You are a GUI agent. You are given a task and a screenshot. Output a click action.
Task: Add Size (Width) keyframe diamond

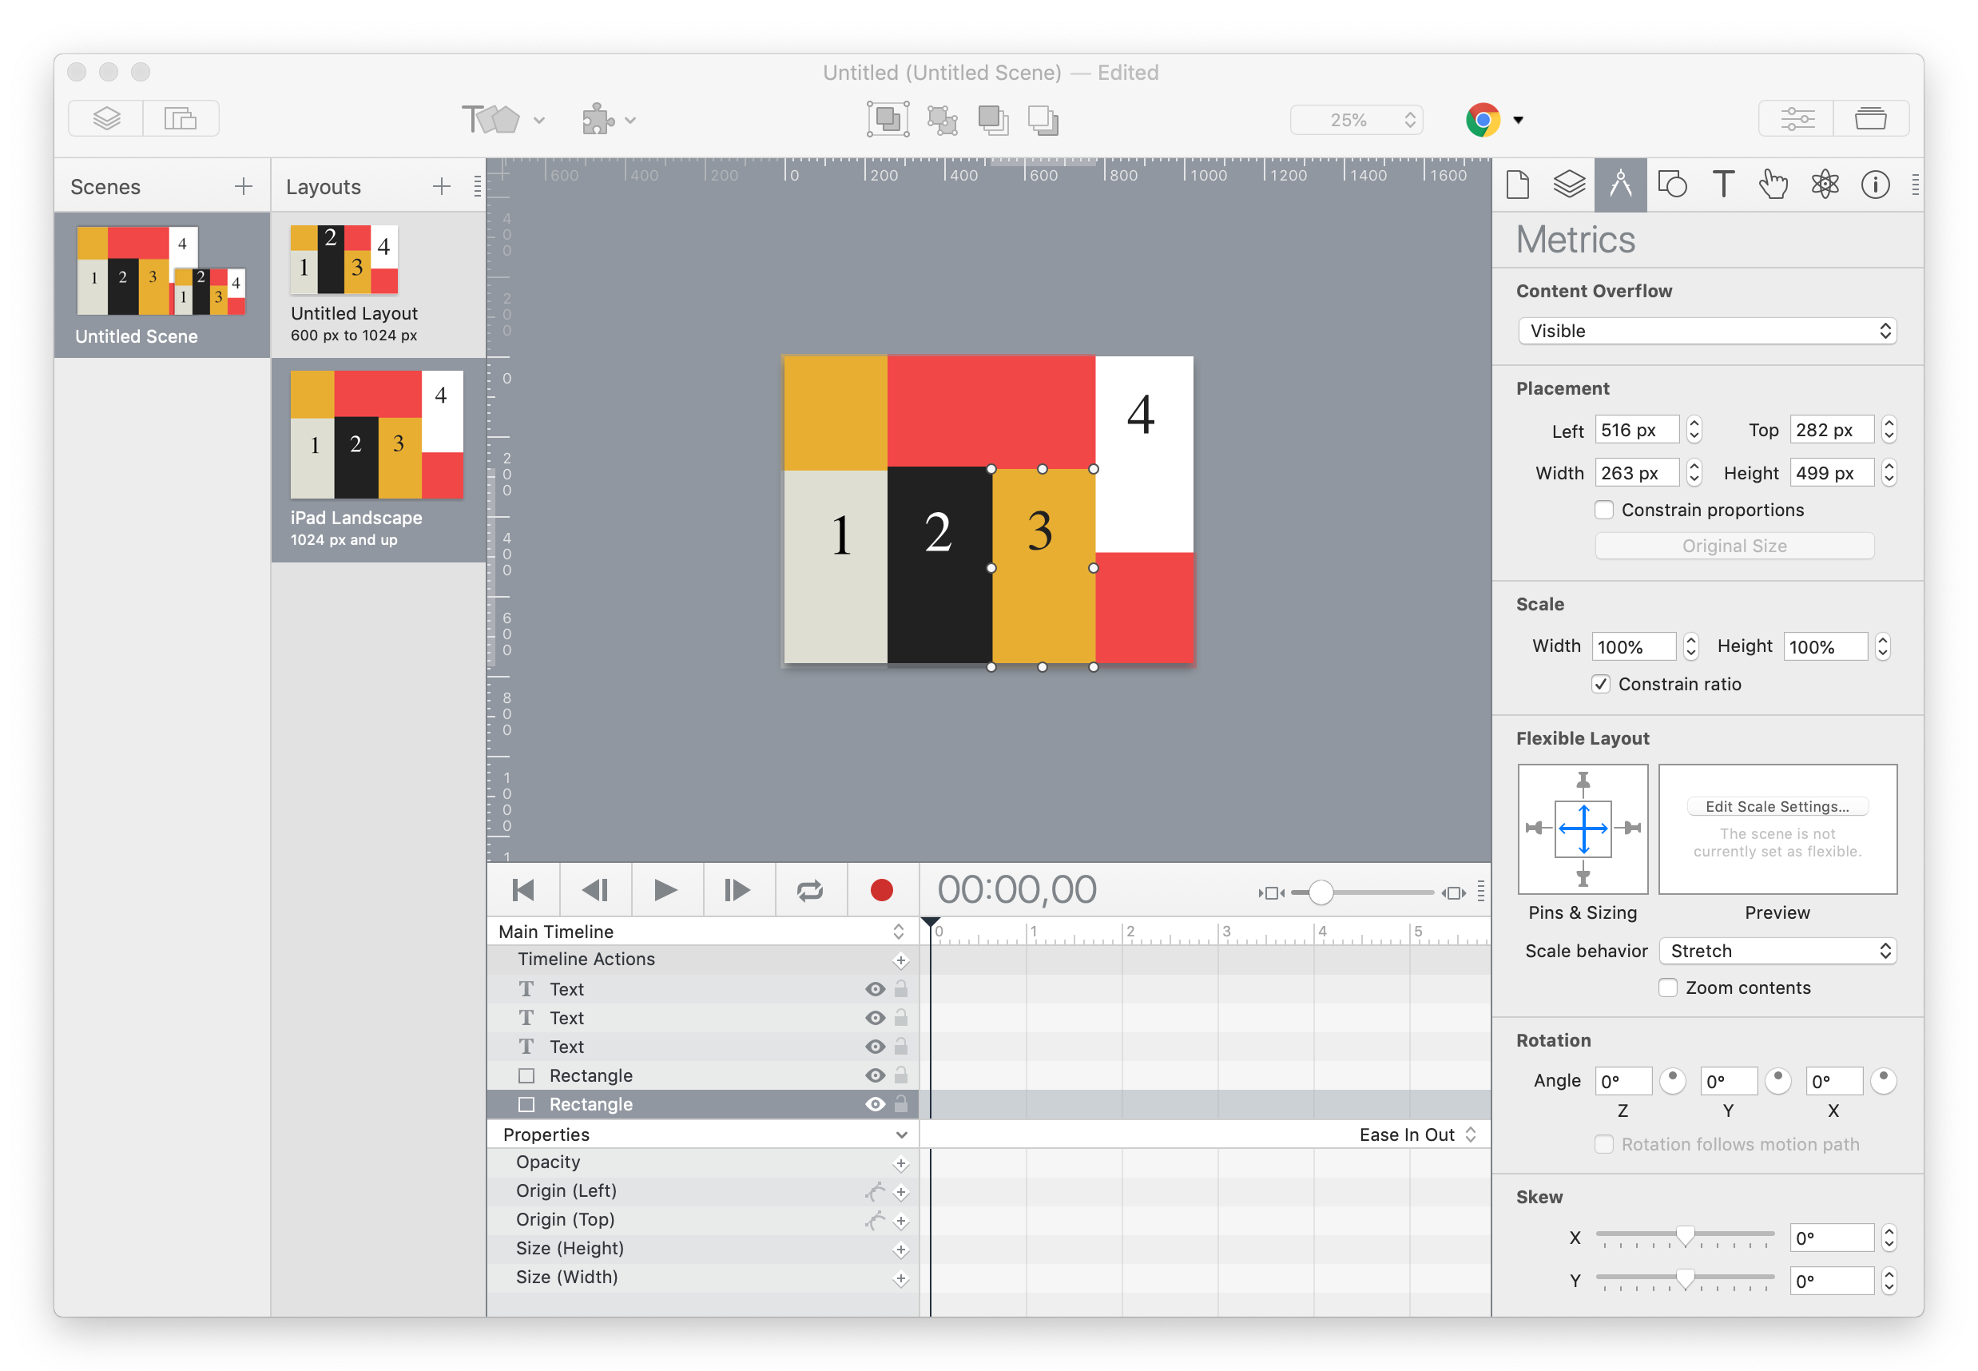(901, 1279)
